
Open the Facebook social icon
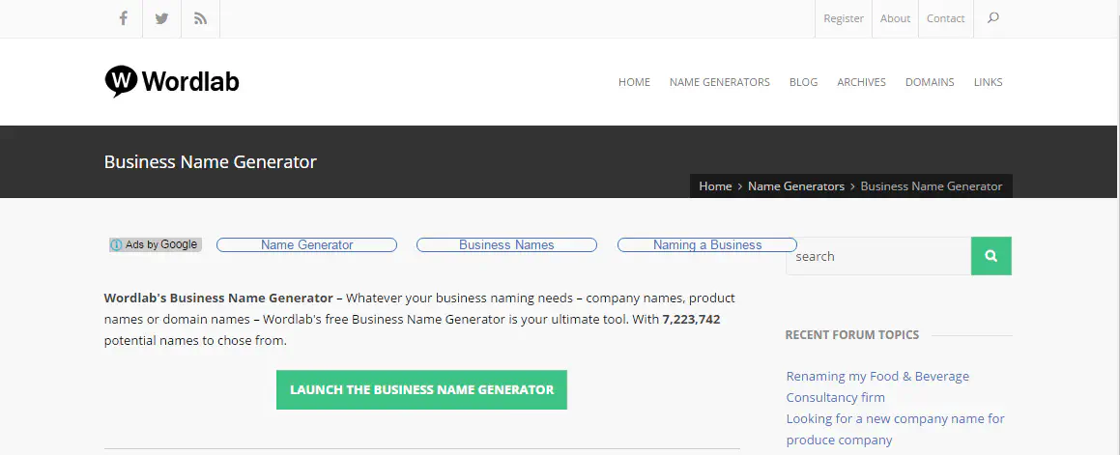tap(124, 18)
